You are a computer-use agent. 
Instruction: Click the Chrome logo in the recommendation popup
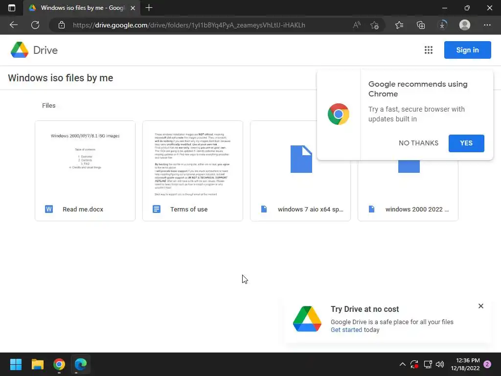tap(339, 114)
